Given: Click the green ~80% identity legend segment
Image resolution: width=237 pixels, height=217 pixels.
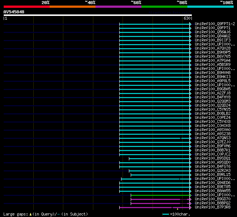Looking at the screenshot, I should click(x=164, y=7).
